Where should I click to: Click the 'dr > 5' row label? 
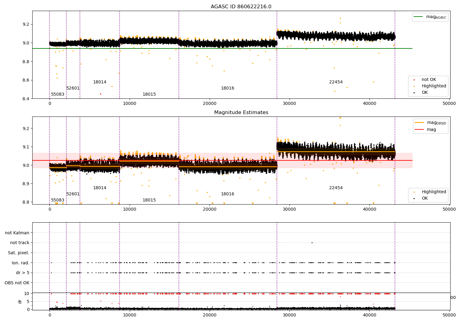point(23,273)
